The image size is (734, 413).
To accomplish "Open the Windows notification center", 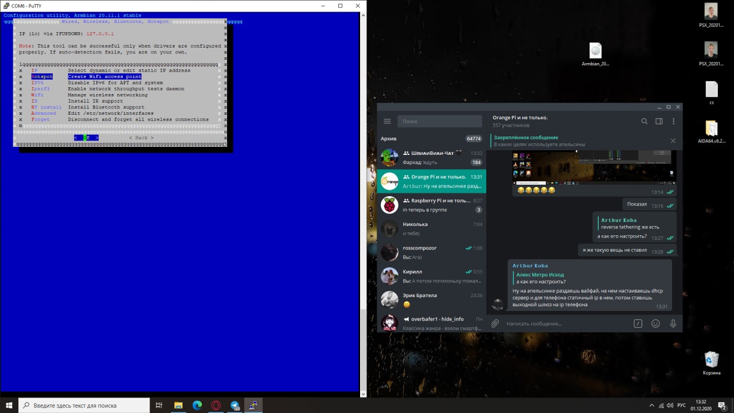I will point(724,405).
